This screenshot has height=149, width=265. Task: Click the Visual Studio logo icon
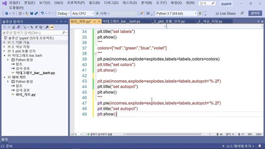click(5, 3)
